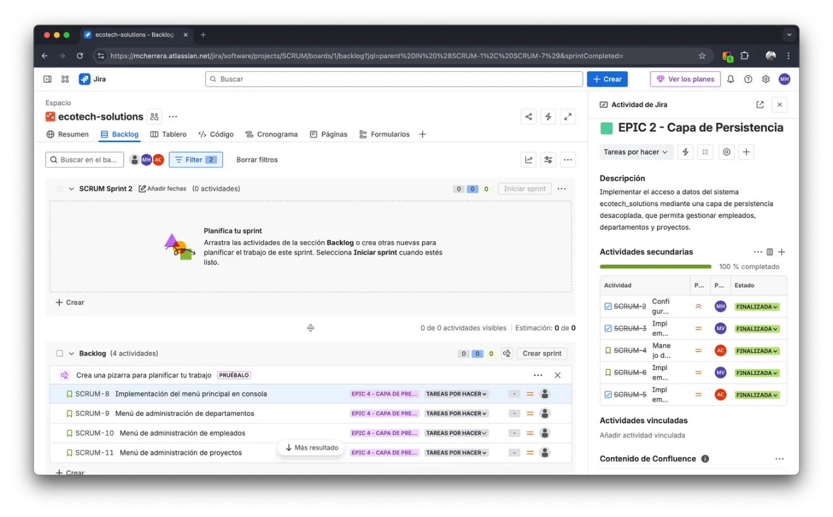Viewport: 833px width, 517px height.
Task: Open the Jira settings gear icon
Action: click(765, 79)
